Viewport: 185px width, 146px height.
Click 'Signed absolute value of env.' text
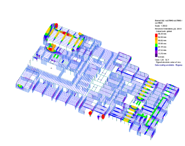pos(167,62)
